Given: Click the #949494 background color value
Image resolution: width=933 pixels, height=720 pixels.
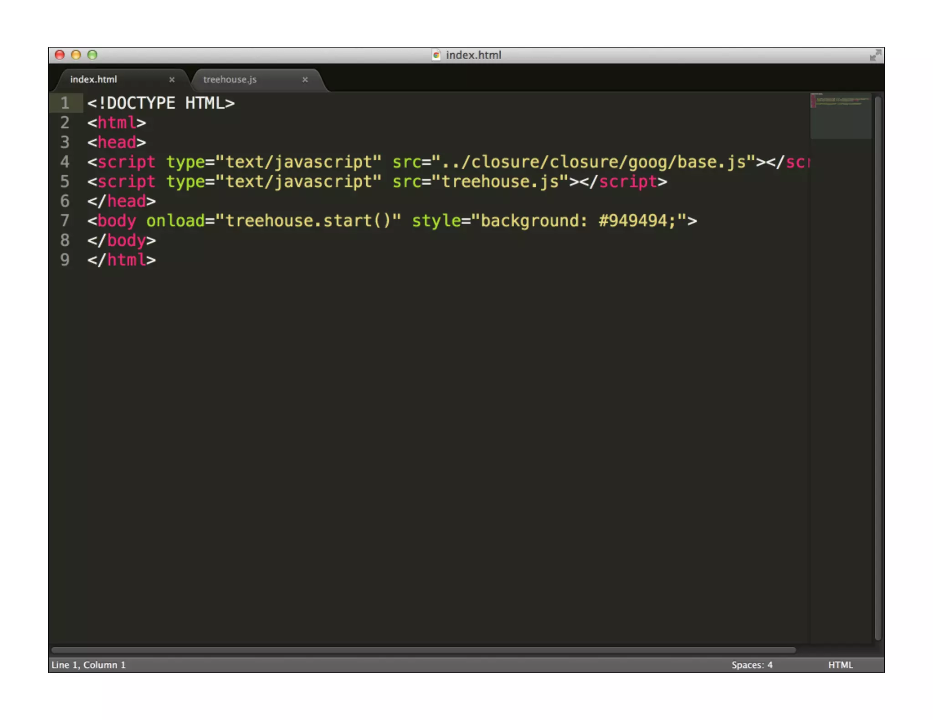Looking at the screenshot, I should [632, 221].
